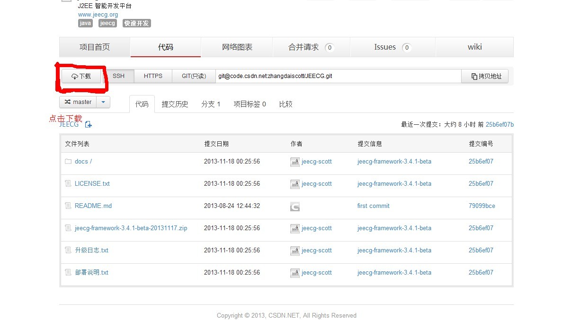
Task: Select the master branch button
Action: pos(78,102)
